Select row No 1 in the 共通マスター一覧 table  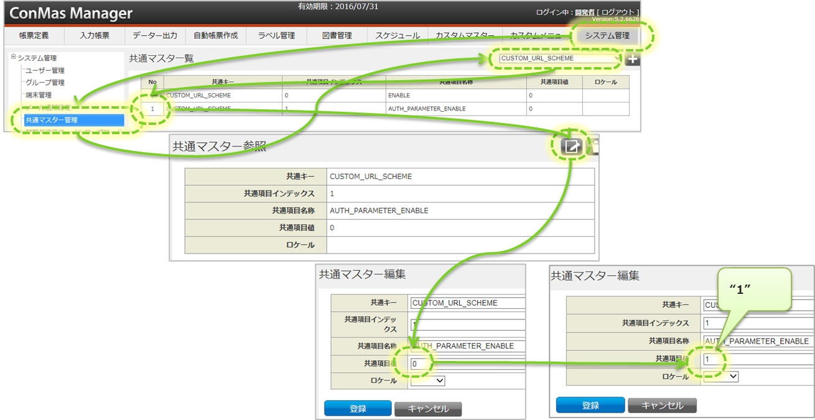(x=152, y=109)
